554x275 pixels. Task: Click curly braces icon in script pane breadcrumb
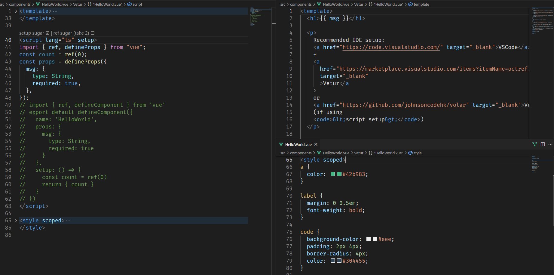(89, 4)
